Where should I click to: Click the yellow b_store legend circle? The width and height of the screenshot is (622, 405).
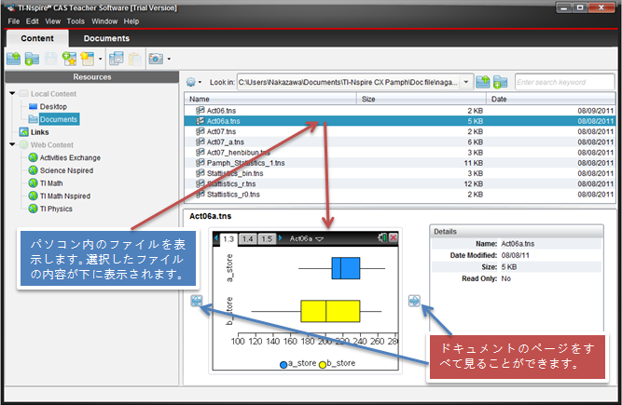click(322, 365)
